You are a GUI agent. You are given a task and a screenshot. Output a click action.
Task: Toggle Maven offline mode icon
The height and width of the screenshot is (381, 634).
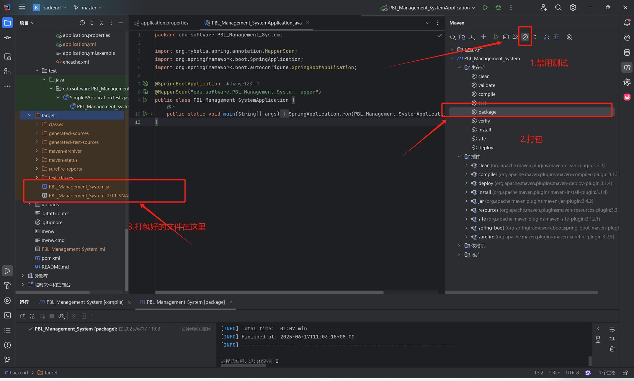pyautogui.click(x=515, y=37)
